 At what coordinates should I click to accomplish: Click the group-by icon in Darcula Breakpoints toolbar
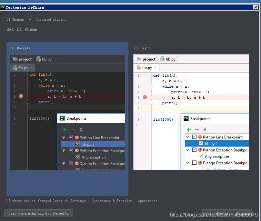click(x=81, y=130)
